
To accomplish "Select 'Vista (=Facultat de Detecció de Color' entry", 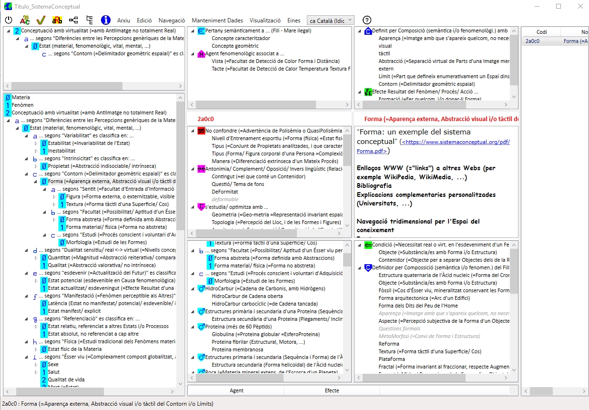I will click(275, 61).
